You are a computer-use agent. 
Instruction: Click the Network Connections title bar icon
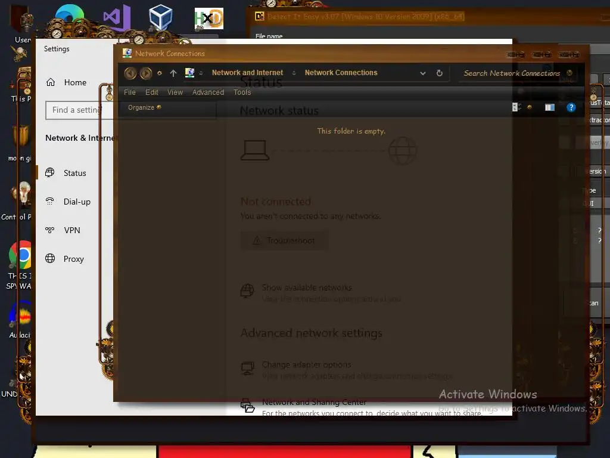127,53
